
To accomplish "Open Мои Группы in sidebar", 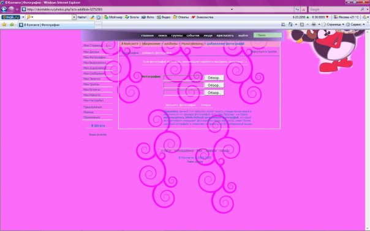I will [x=91, y=84].
